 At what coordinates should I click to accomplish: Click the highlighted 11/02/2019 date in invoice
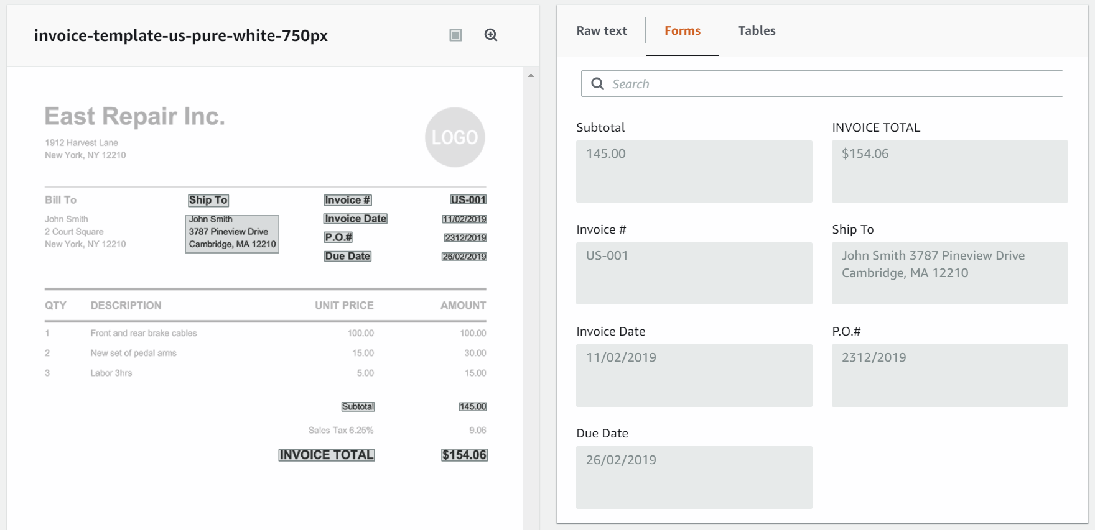pos(464,219)
